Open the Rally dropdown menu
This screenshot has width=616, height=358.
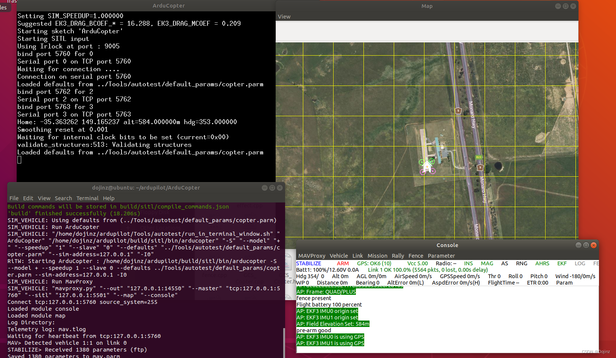(398, 255)
